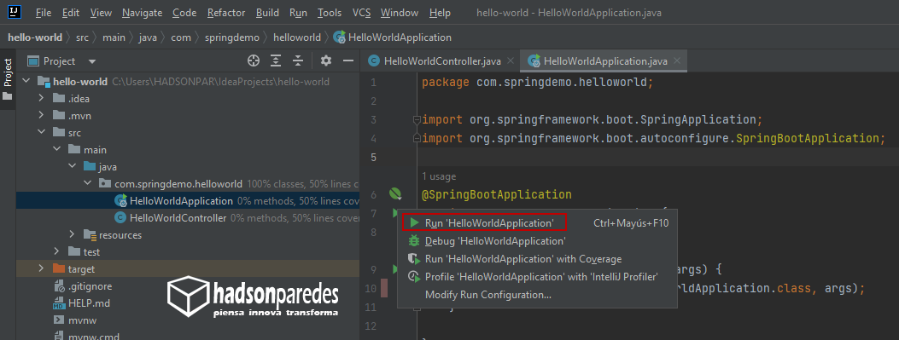Click src breadcrumb in navigation bar
Screen dimensions: 899x340
pyautogui.click(x=82, y=37)
